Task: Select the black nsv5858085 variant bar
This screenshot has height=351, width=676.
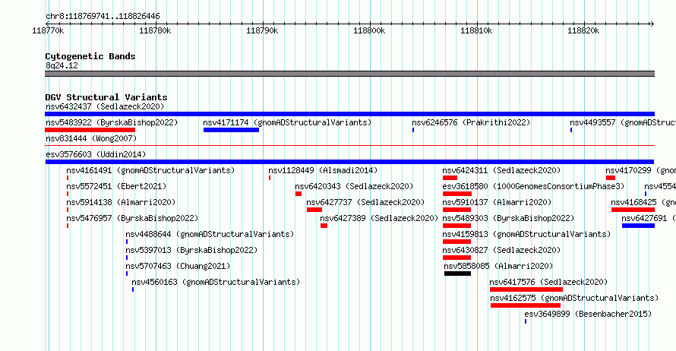Action: tap(457, 274)
